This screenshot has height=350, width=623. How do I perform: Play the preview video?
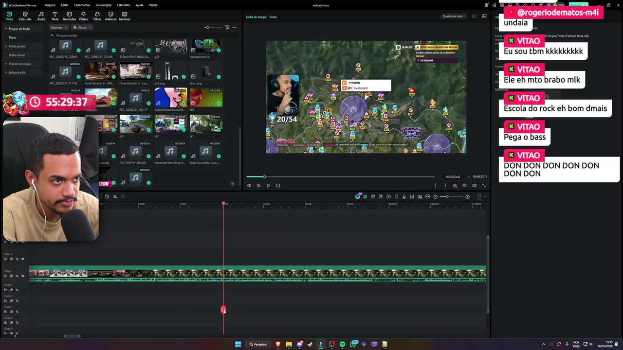[268, 185]
